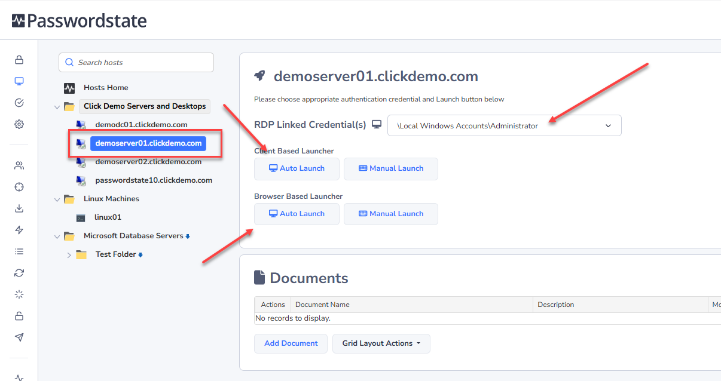This screenshot has width=721, height=381.
Task: Click the monitor icon beside RDP Linked Credential(s)
Action: click(x=377, y=125)
